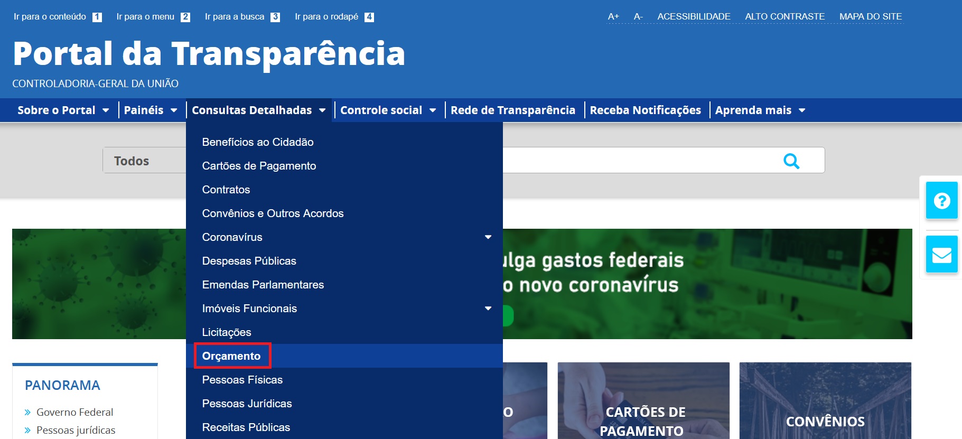Open the ACESSIBILIDADE link

coord(694,16)
